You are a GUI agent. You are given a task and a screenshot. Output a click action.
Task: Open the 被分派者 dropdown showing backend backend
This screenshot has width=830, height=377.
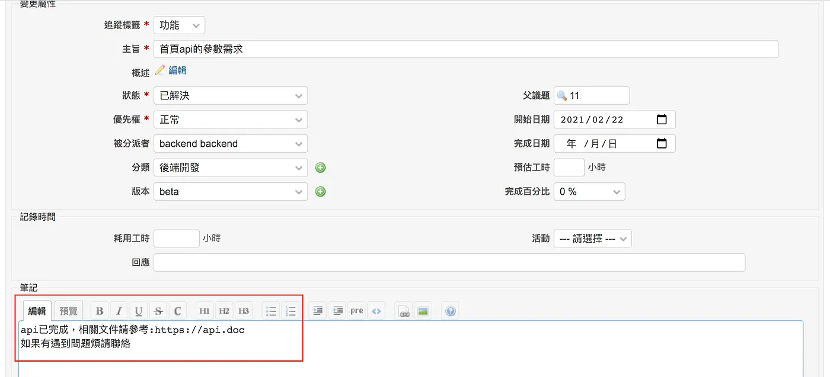pyautogui.click(x=231, y=143)
